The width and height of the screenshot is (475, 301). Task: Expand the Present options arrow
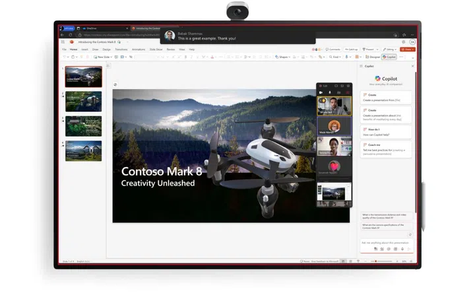point(377,50)
